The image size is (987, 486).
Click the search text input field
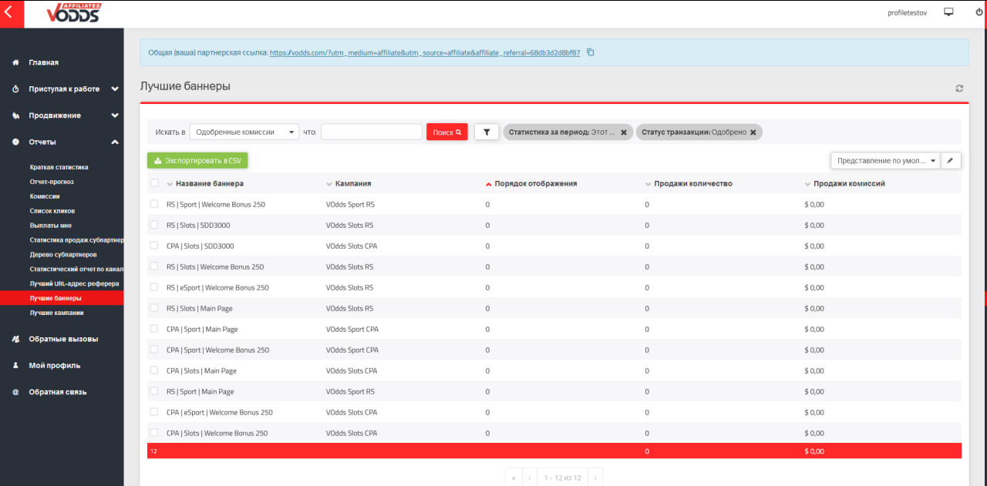371,132
